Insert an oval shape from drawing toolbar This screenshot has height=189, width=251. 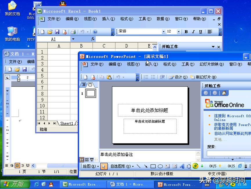(x=160, y=166)
